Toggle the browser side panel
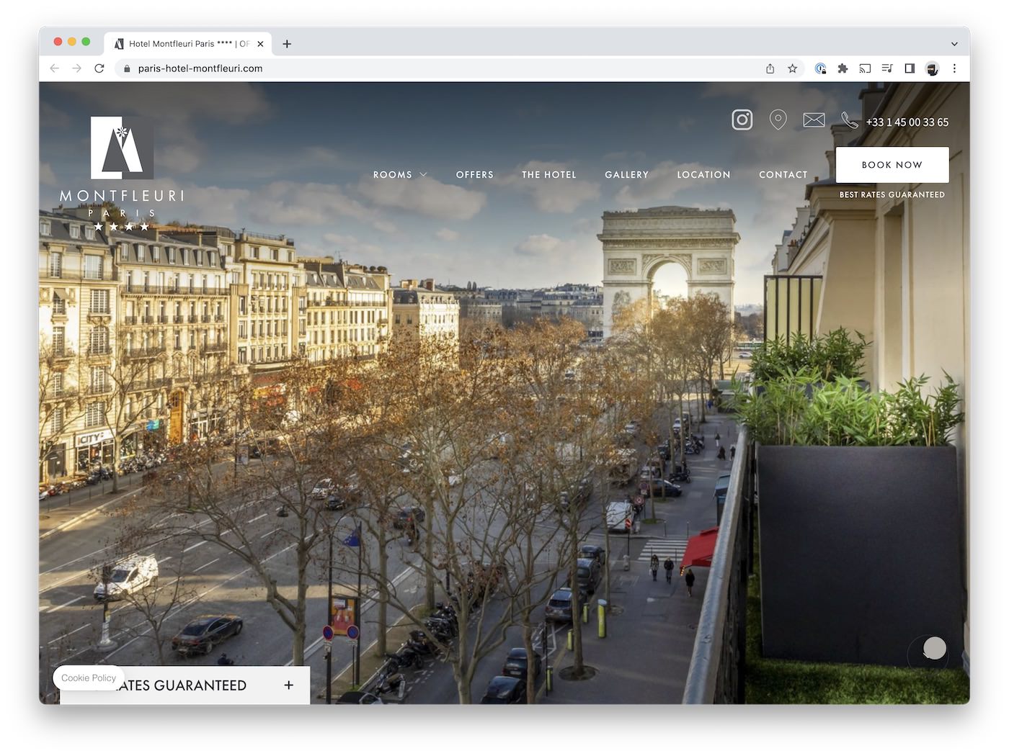The height and width of the screenshot is (756, 1009). click(x=910, y=68)
